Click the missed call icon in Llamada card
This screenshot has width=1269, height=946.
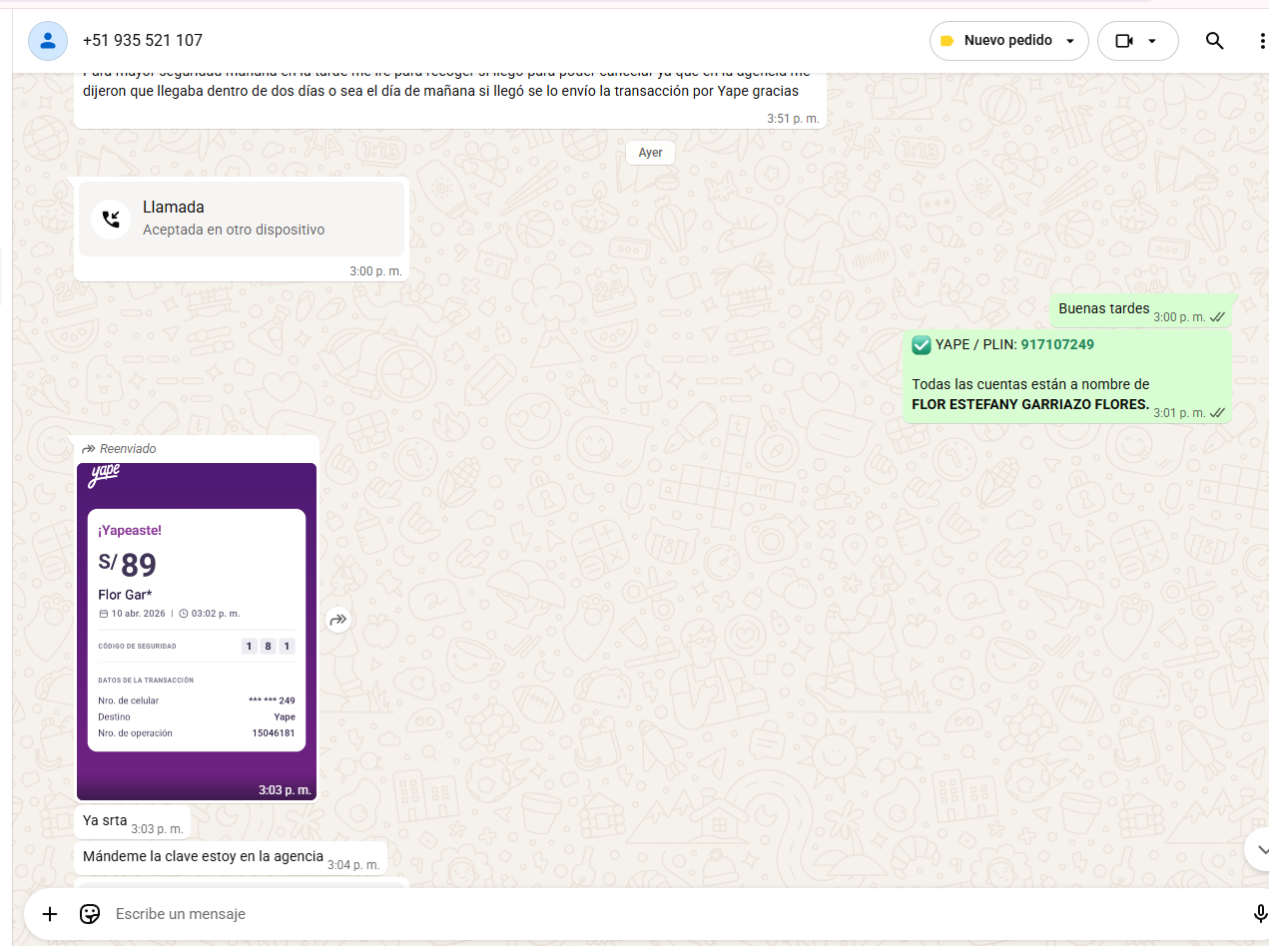point(111,219)
